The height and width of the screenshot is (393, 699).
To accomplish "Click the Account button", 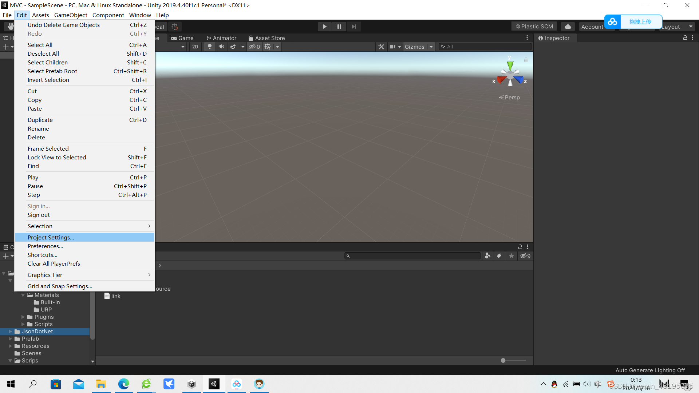I will click(592, 27).
